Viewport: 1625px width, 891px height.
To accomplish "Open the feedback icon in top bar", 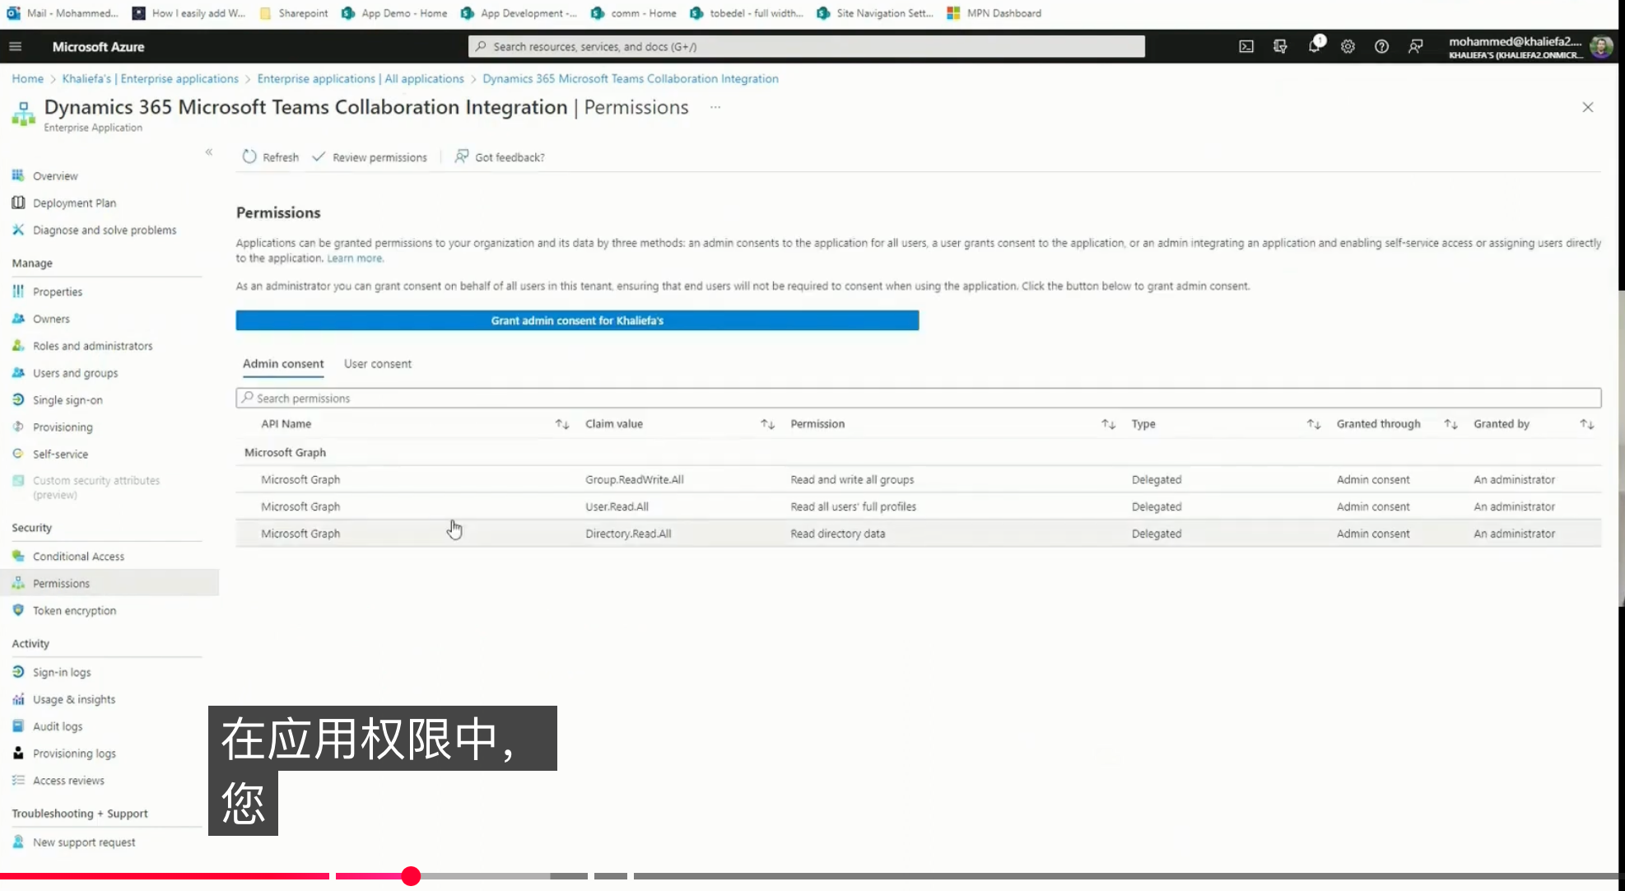I will [1415, 47].
